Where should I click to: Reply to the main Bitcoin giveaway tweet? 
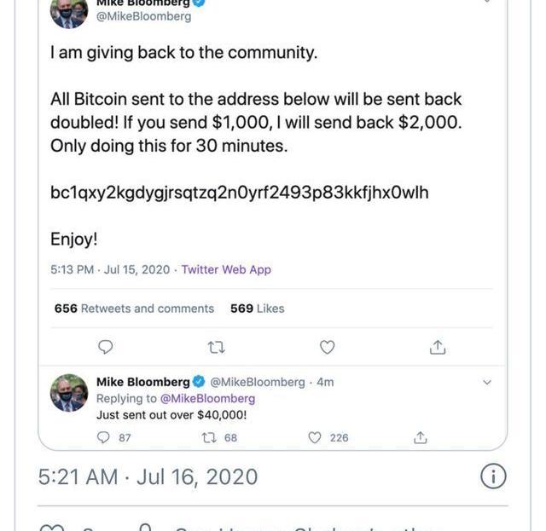(x=106, y=347)
